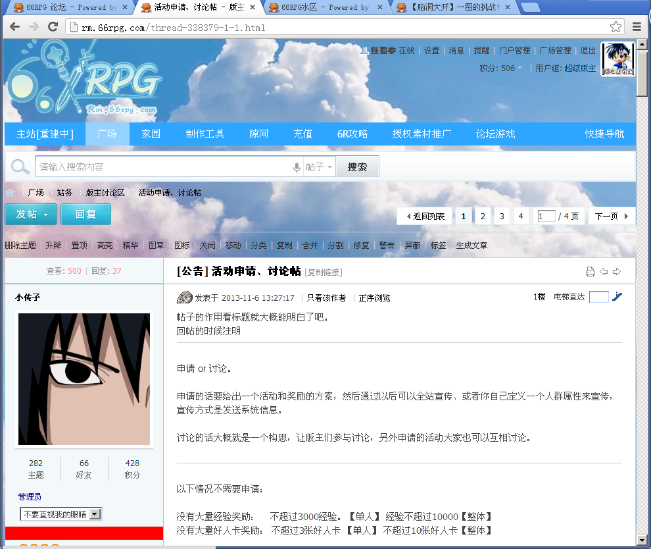Image resolution: width=651 pixels, height=549 pixels.
Task: Reload the page with refresh icon
Action: [x=53, y=27]
